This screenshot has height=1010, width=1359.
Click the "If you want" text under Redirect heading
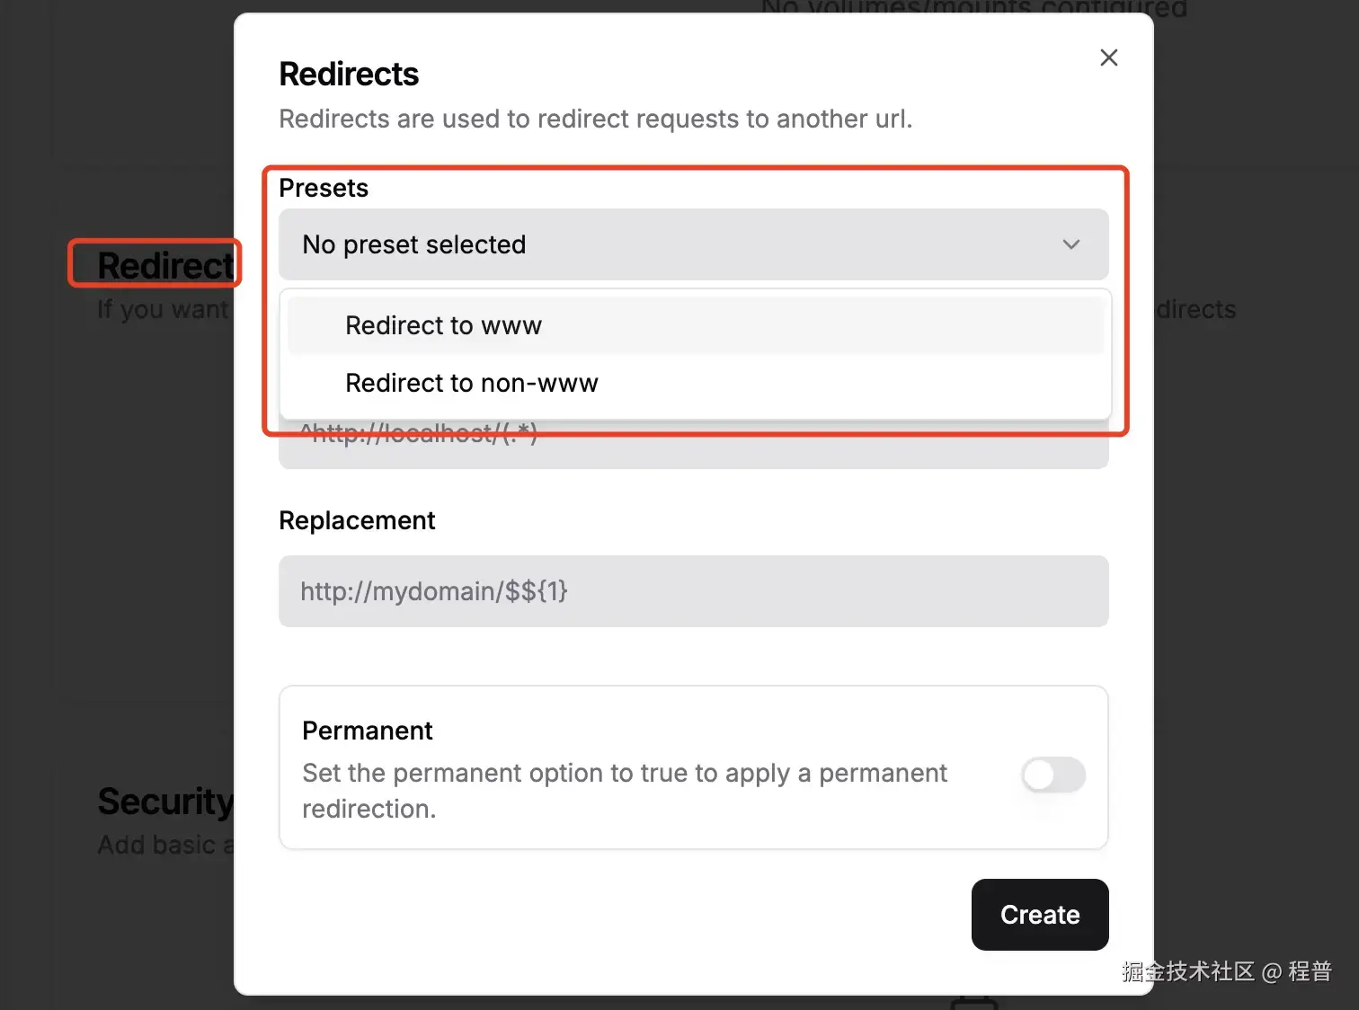click(163, 309)
